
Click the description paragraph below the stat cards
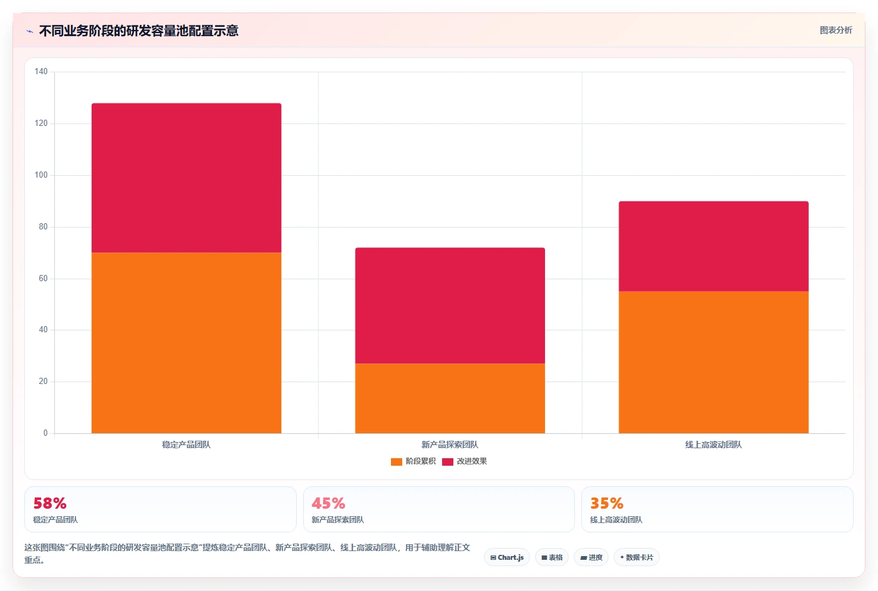pyautogui.click(x=248, y=554)
